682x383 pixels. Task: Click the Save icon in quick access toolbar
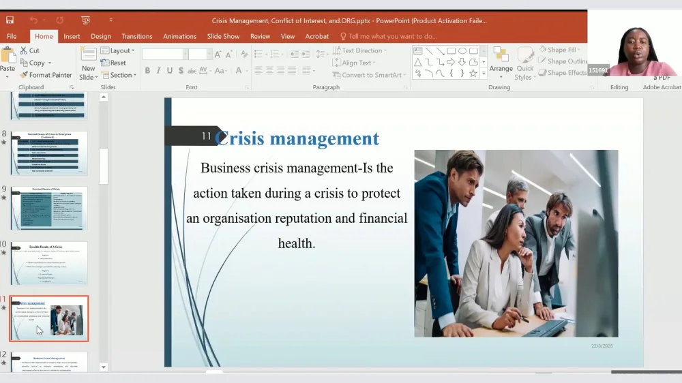10,20
